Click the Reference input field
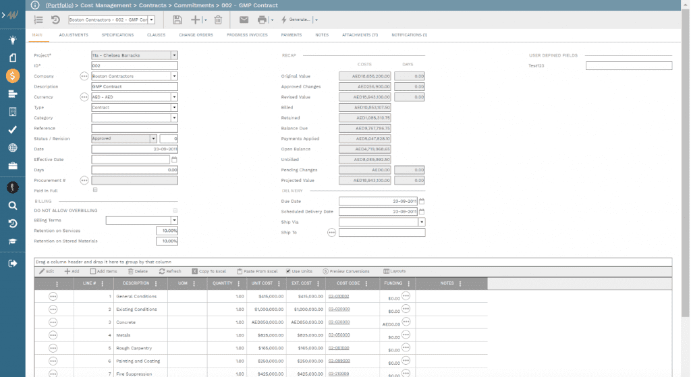Viewport: 691px width, 377px height. tap(135, 128)
